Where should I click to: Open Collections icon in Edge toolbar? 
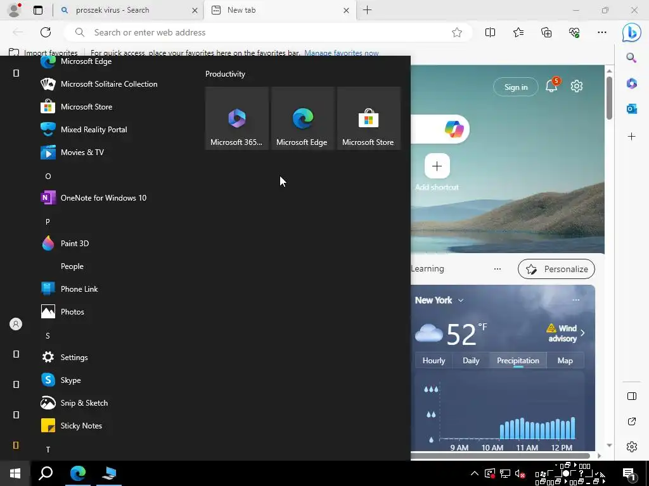(546, 32)
